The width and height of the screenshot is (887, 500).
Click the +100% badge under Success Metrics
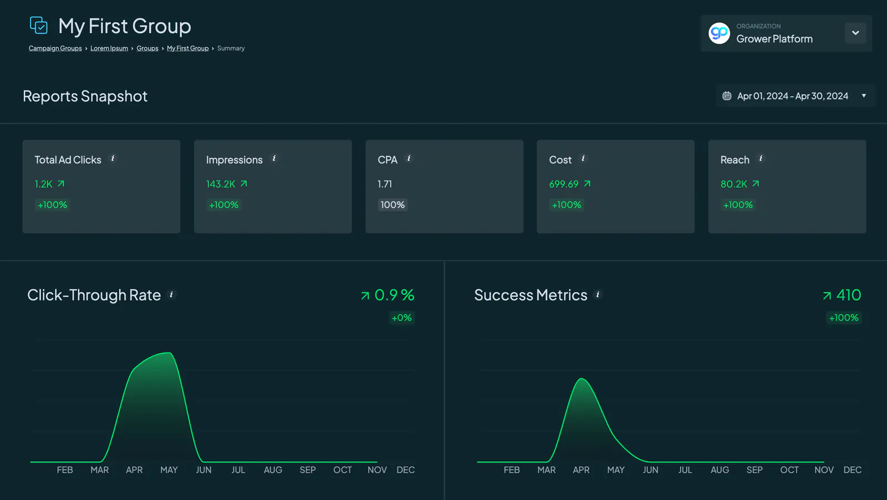coord(844,318)
